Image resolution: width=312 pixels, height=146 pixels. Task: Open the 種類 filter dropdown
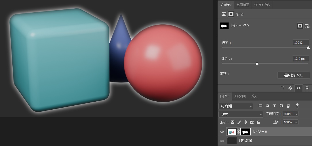click(x=236, y=106)
